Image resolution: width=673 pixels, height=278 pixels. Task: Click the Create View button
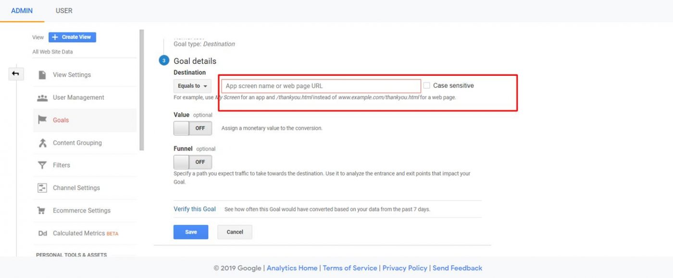(x=72, y=37)
